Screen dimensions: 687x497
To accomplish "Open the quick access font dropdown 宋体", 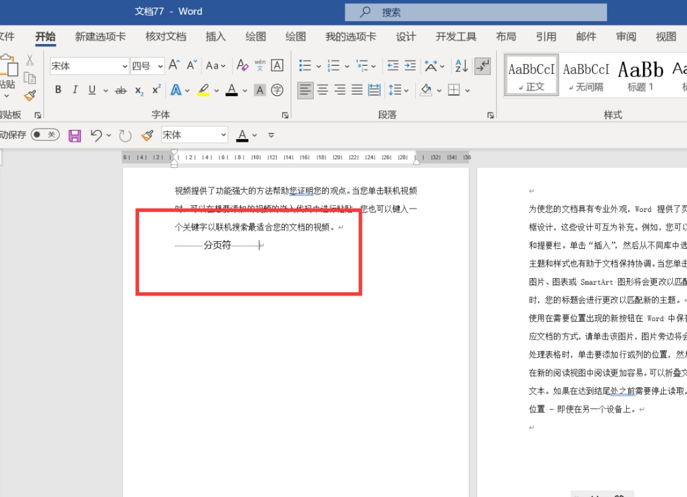I will [x=224, y=135].
